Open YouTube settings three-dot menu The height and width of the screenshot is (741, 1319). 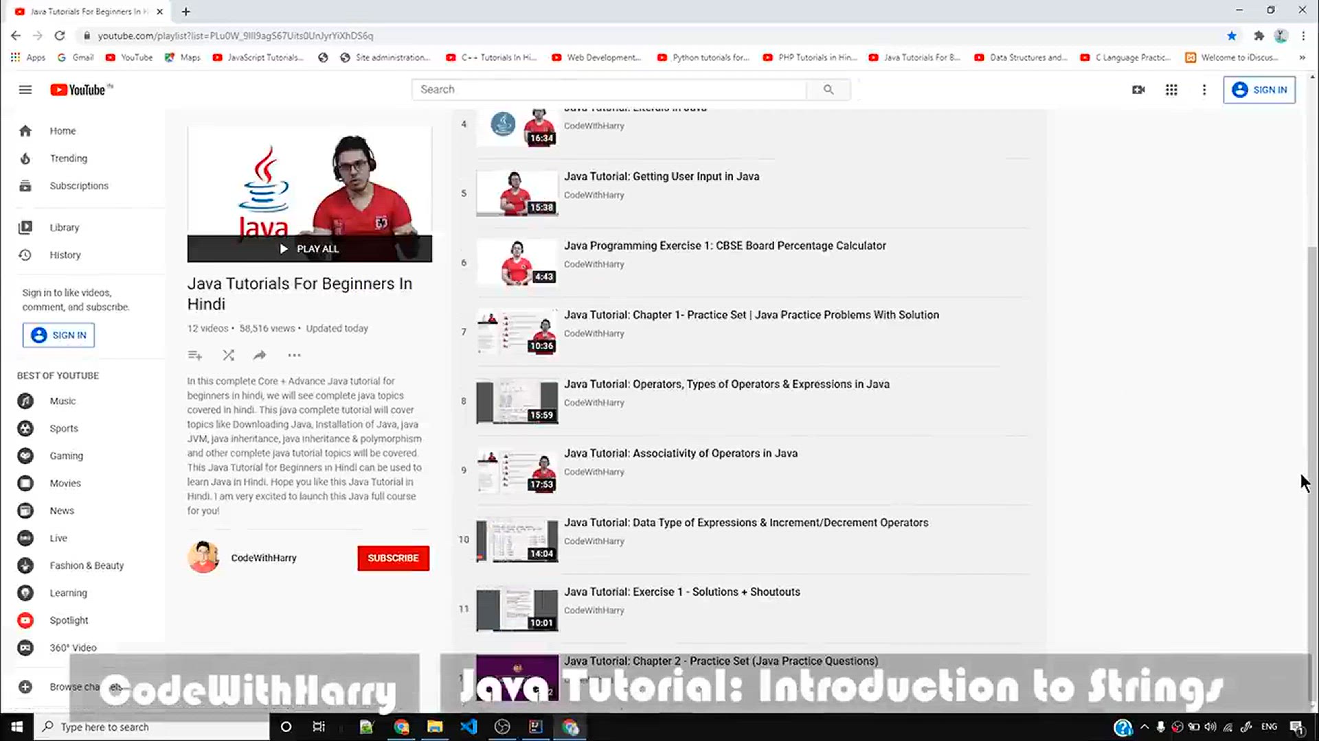coord(1204,90)
